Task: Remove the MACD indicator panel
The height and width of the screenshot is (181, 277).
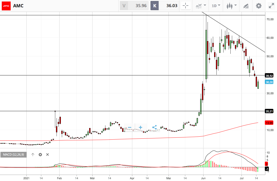Action: [x=48, y=155]
